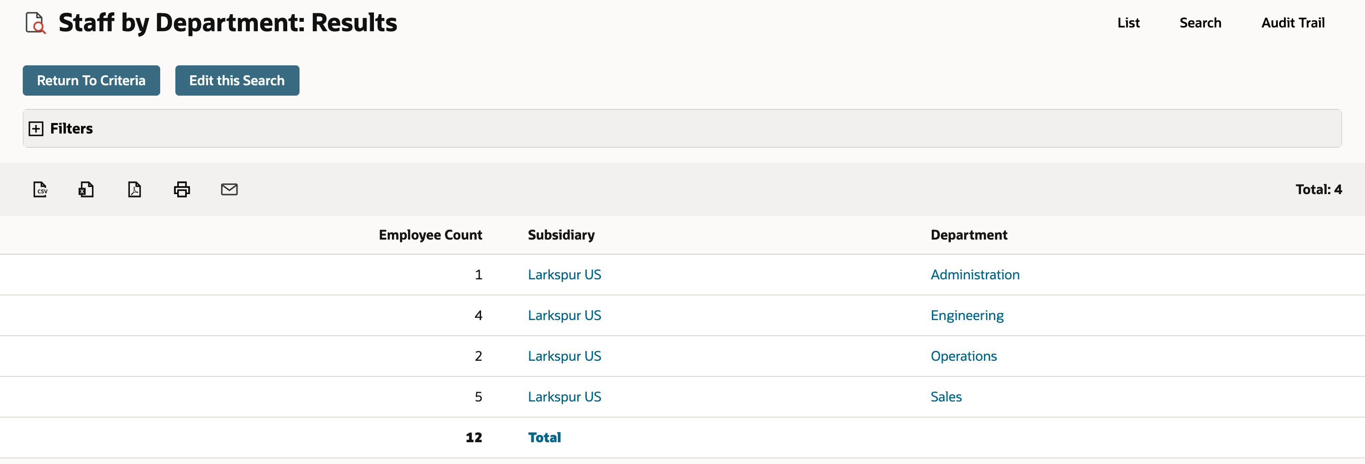Select 'Staff by Department: Results' heading
Screen dimensions: 1365x464
point(227,23)
